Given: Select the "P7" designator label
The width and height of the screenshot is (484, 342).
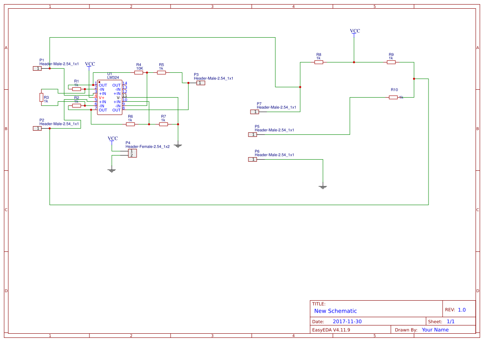Looking at the screenshot, I should (259, 104).
